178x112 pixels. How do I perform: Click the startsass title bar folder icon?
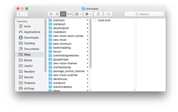tap(84, 9)
